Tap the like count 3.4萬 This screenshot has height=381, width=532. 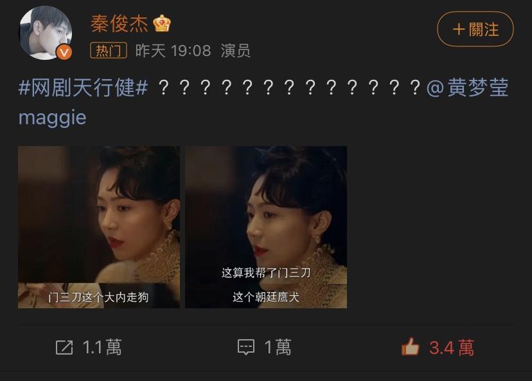(x=452, y=348)
